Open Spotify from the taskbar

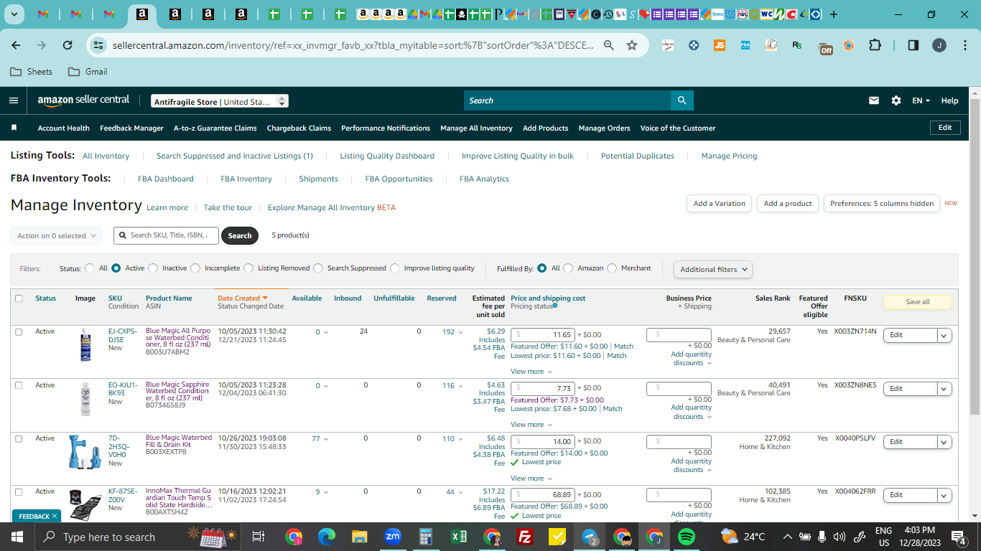[687, 537]
